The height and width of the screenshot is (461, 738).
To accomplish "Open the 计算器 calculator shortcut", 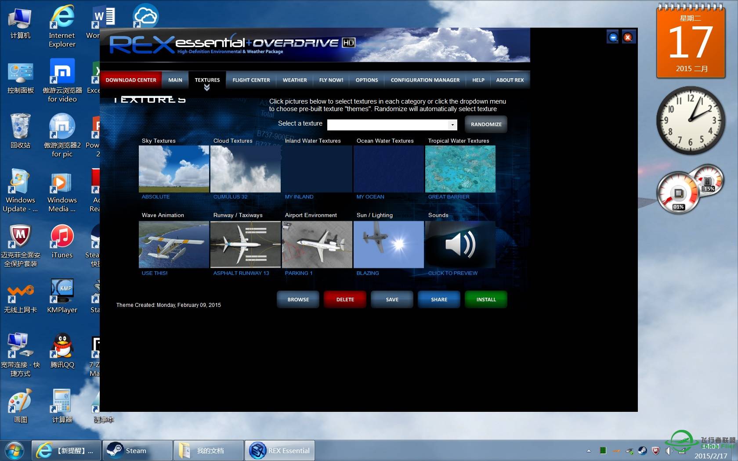I will [62, 406].
